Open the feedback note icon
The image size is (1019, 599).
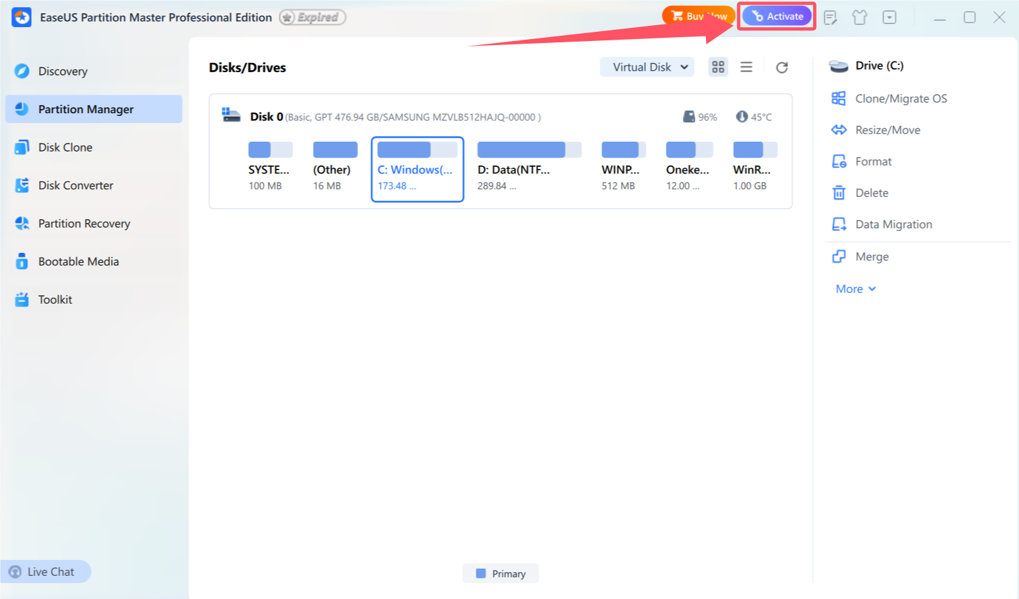(830, 17)
